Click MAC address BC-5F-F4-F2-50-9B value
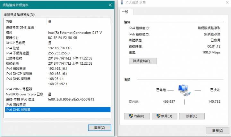The image size is (231, 137). pyautogui.click(x=63, y=38)
